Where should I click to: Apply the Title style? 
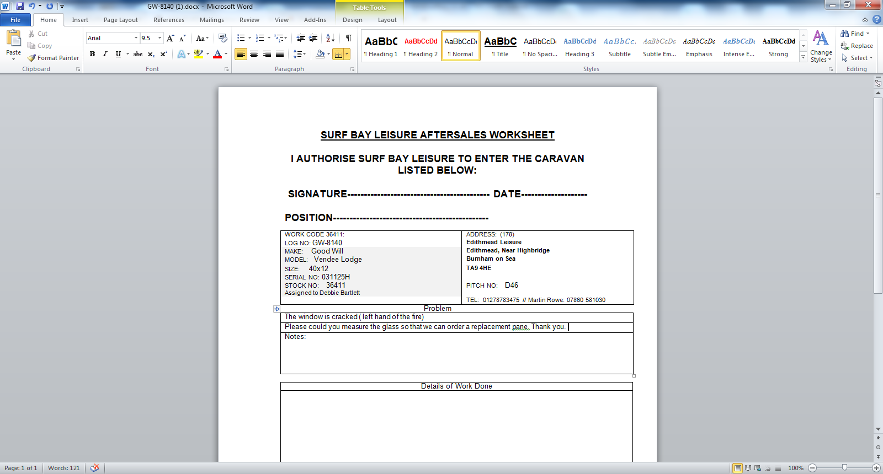[500, 46]
